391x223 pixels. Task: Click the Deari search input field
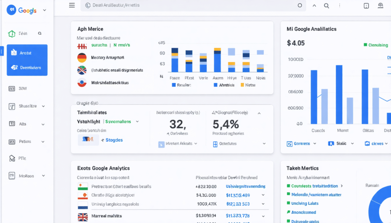(193, 5)
